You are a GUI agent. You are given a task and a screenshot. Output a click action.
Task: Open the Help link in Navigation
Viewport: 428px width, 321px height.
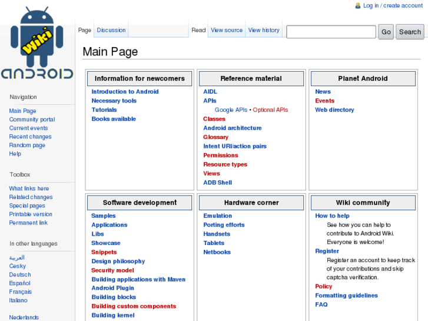coord(15,154)
